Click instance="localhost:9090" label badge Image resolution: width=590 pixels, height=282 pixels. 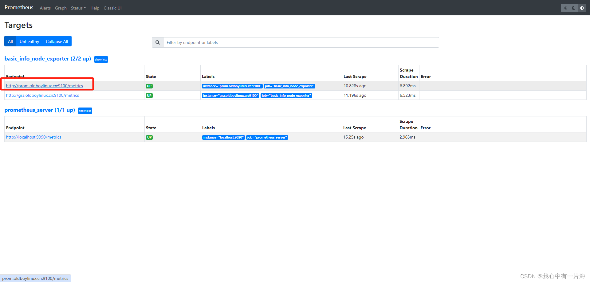pyautogui.click(x=223, y=137)
